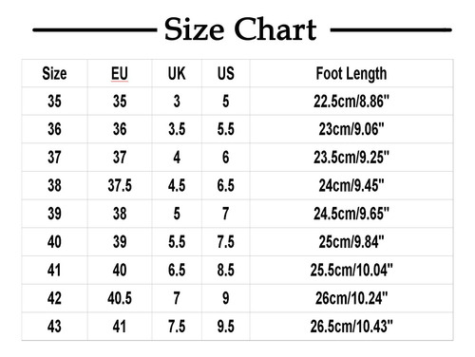The image size is (475, 357).
Task: Select the 25cm/9.84" foot length cell
Action: pos(351,242)
